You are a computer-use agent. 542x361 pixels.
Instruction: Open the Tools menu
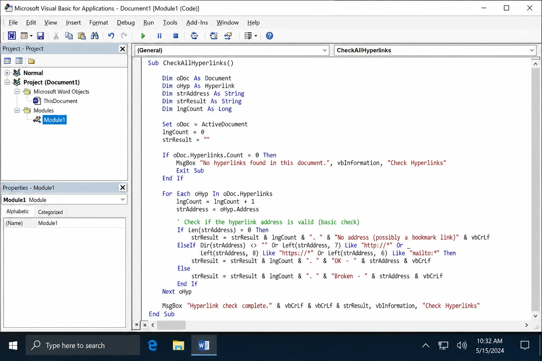click(x=170, y=23)
